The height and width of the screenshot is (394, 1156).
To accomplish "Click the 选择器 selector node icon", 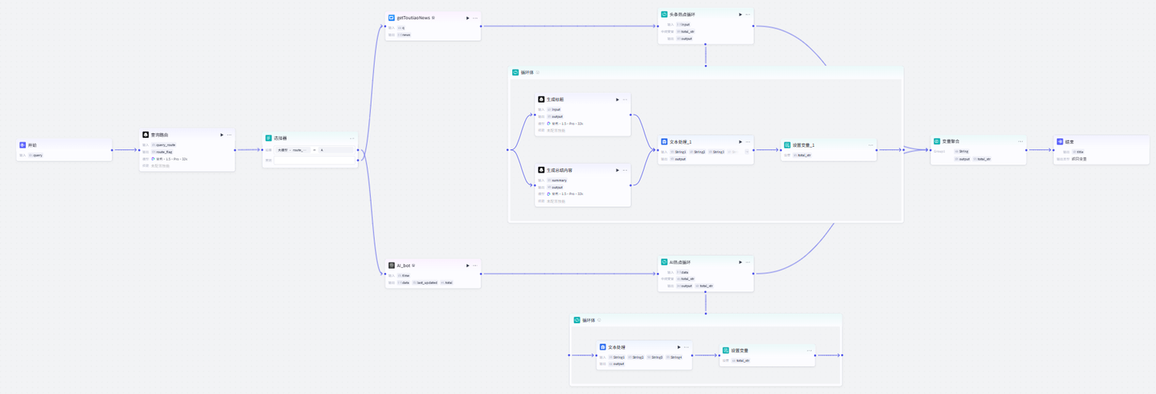I will coord(269,138).
